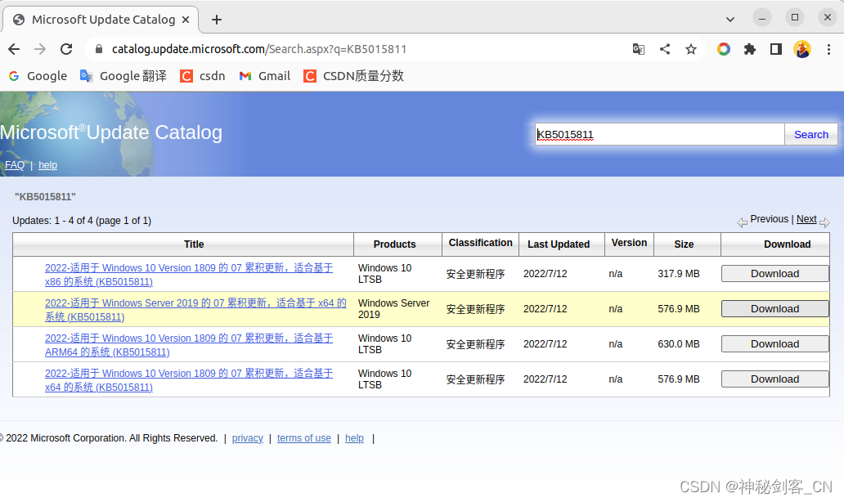Open the x86 Windows 10 1809 update link
844x502 pixels.
point(189,275)
